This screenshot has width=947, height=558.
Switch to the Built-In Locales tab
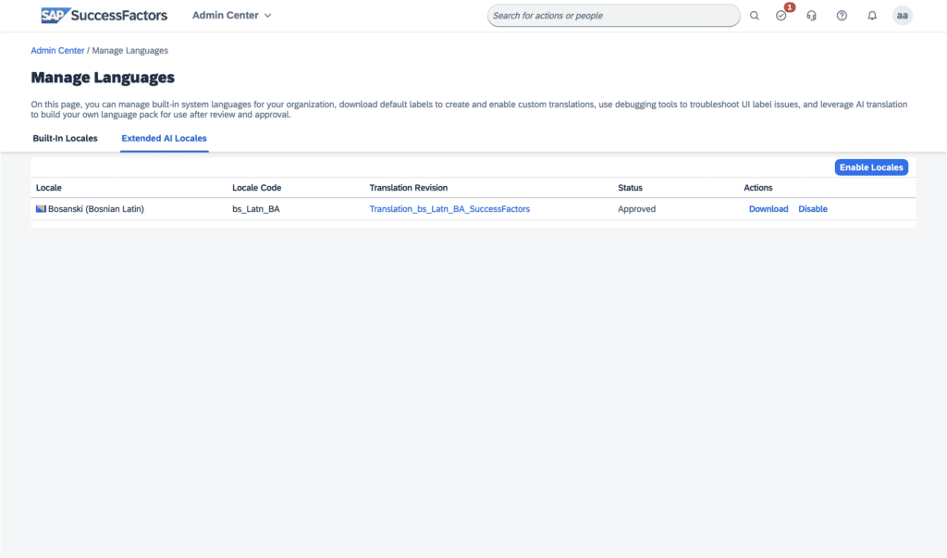click(65, 139)
